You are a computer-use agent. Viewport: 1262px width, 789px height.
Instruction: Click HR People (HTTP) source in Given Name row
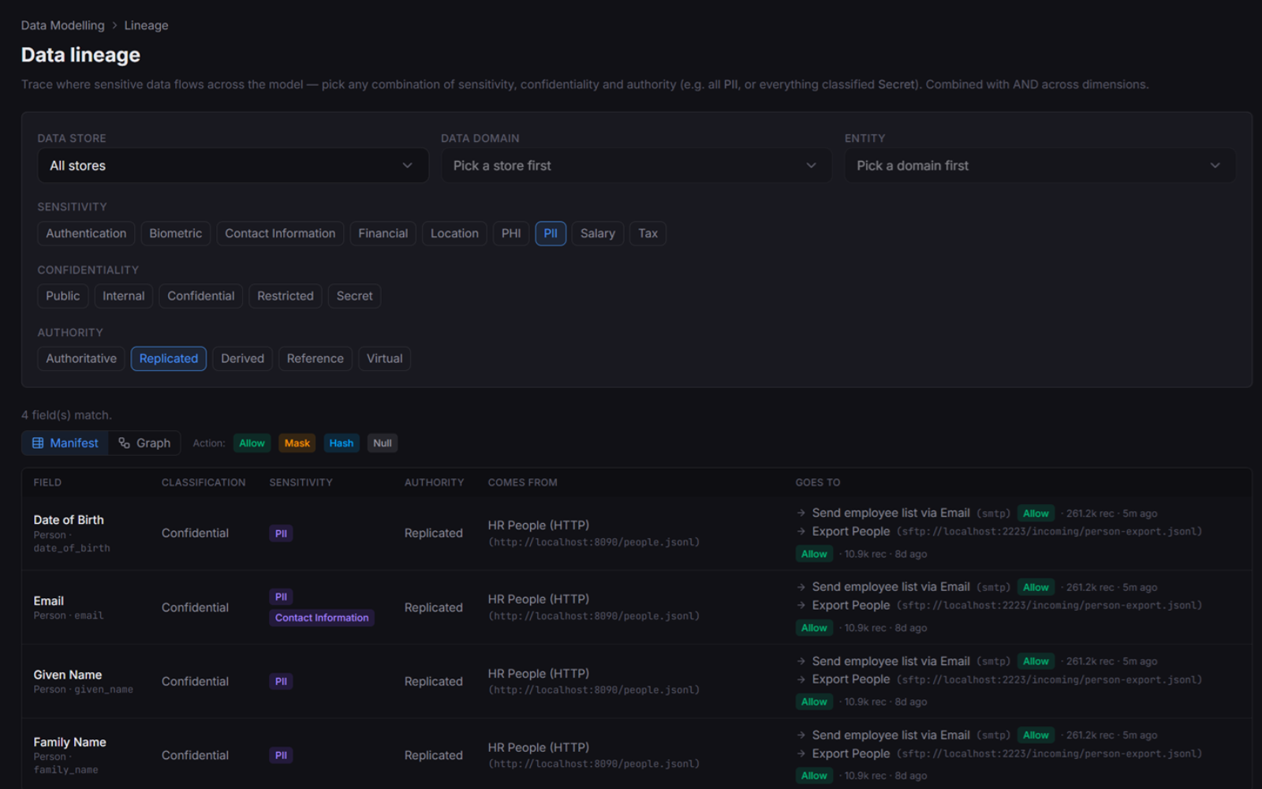(539, 674)
